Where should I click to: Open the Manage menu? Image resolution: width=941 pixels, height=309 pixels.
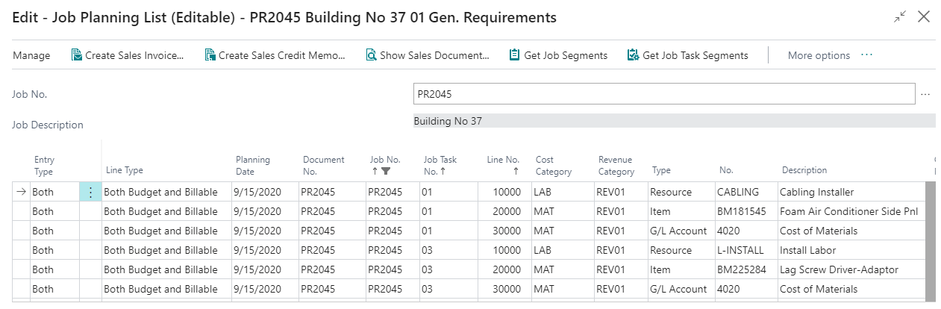pyautogui.click(x=31, y=55)
